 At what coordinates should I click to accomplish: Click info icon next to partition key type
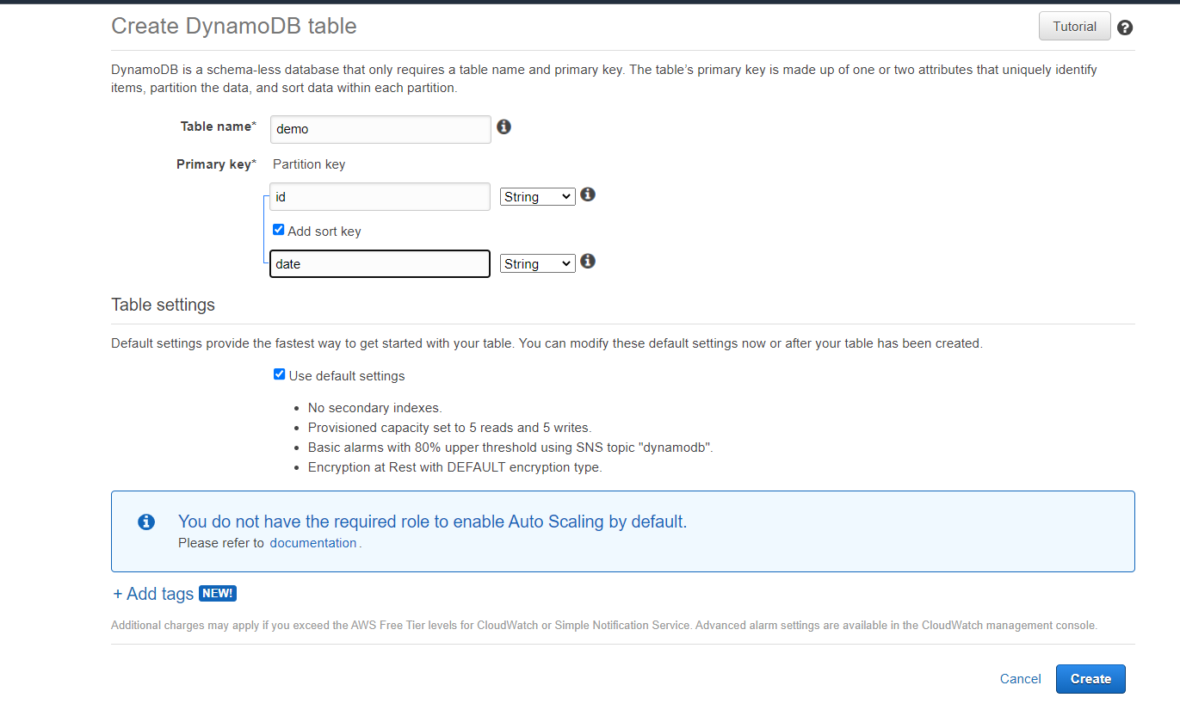click(588, 194)
